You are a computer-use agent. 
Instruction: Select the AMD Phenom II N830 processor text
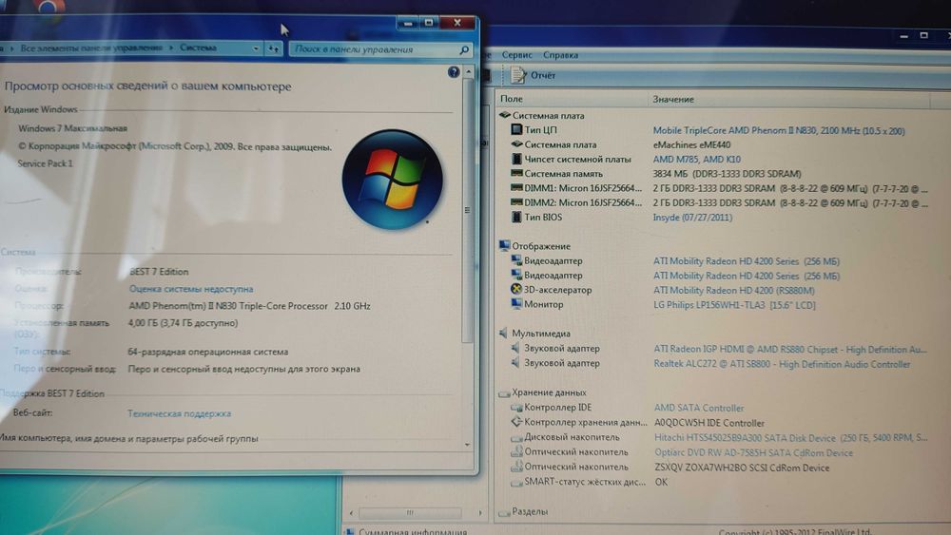(249, 306)
